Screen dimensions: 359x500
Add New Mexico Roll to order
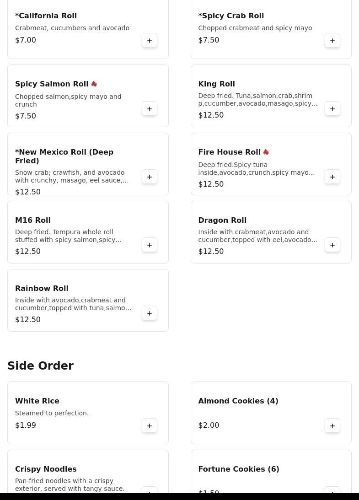(150, 177)
